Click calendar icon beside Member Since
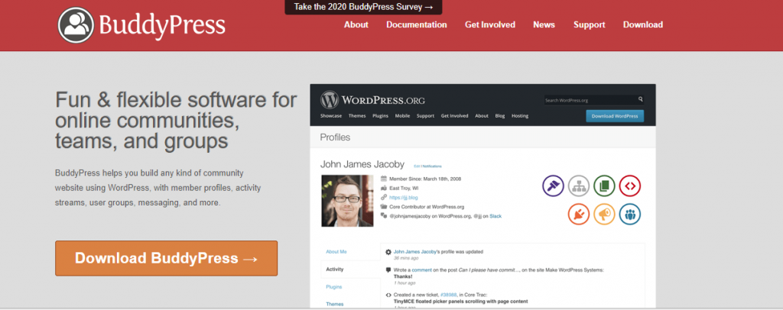The width and height of the screenshot is (783, 310). (384, 179)
